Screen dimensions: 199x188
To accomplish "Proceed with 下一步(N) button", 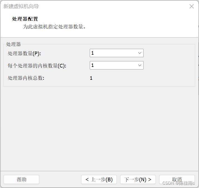I will pos(138,179).
